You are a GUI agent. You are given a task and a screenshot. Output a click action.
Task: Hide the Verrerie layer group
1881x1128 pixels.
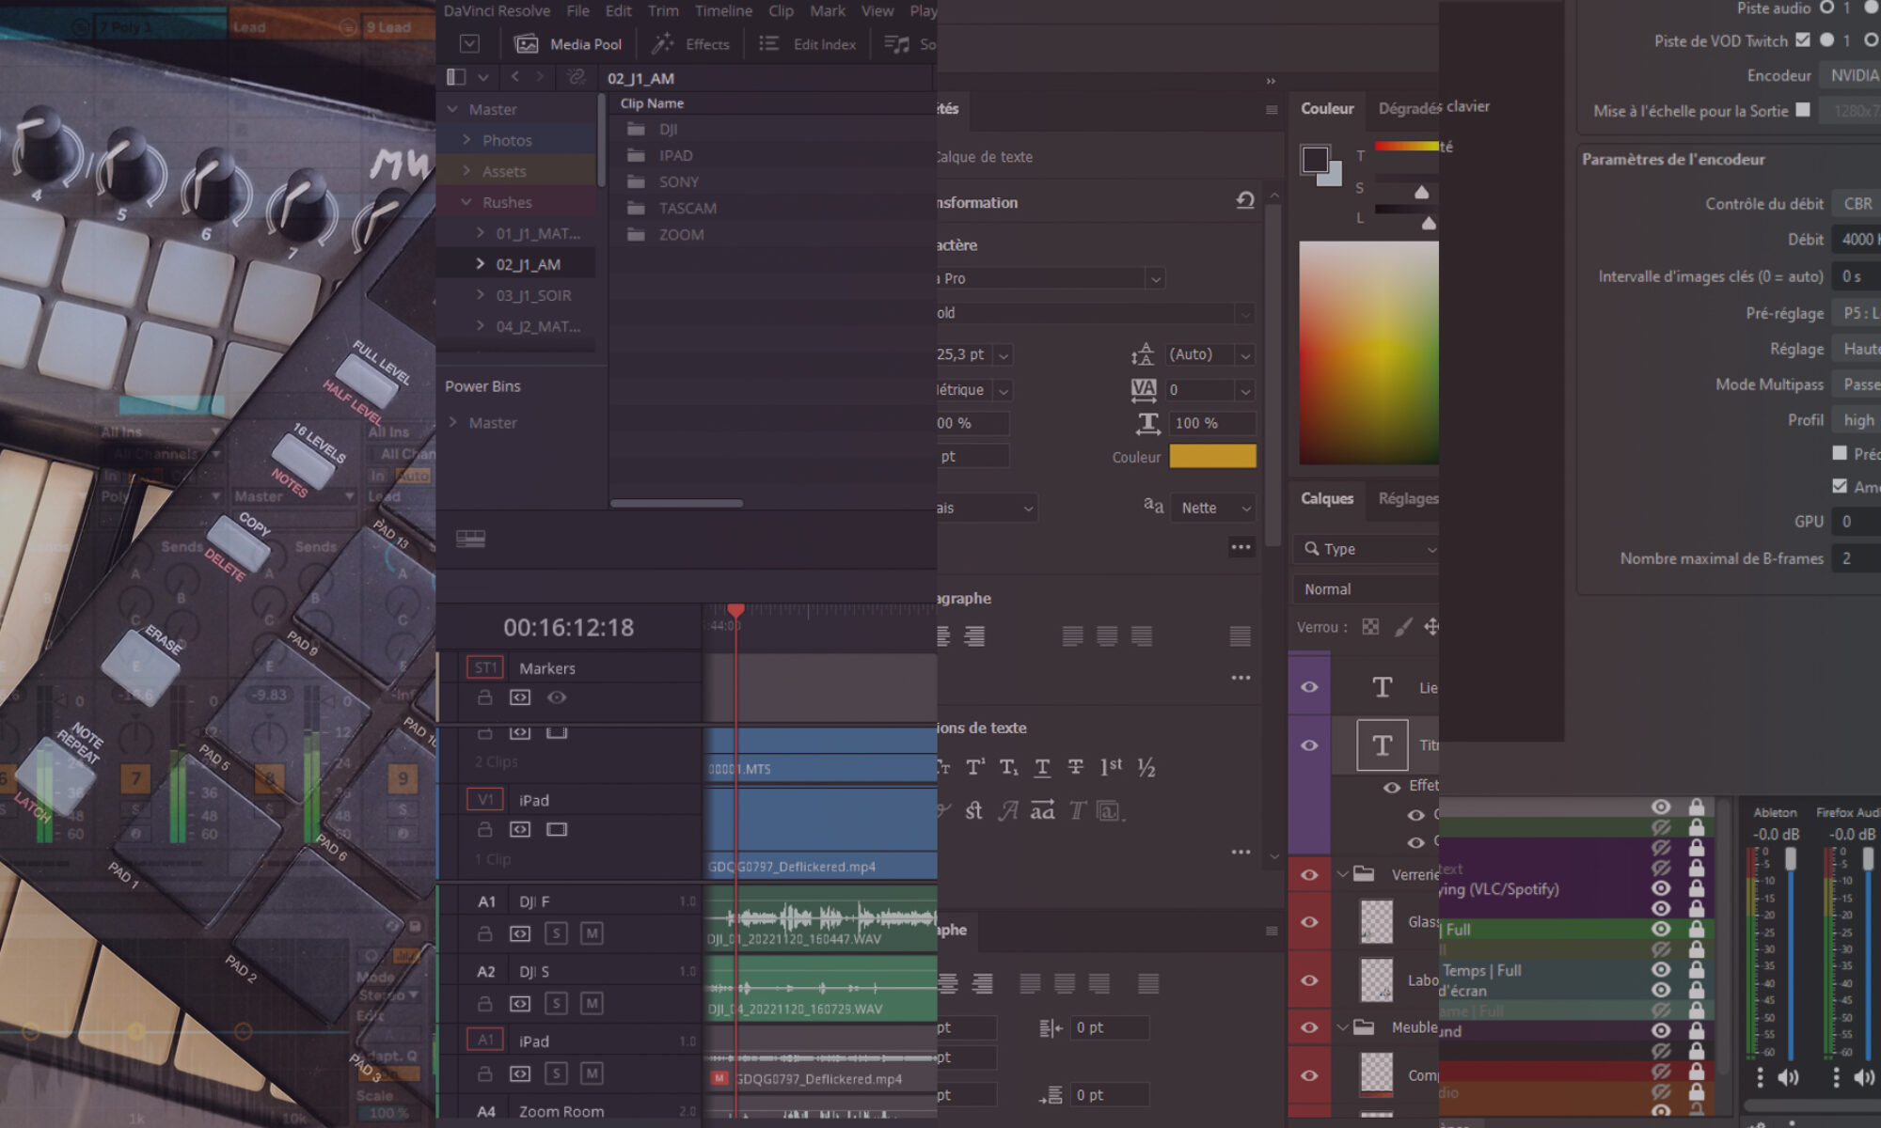(x=1309, y=874)
